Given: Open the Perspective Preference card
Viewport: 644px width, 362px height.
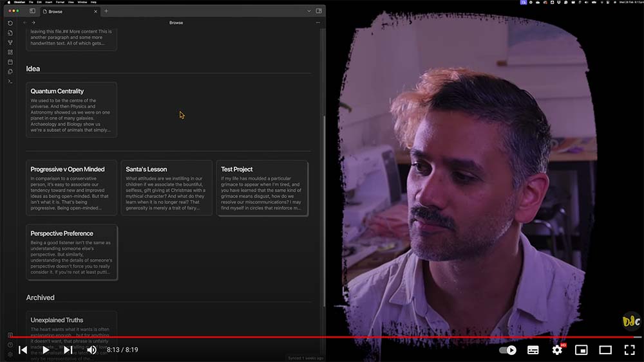Looking at the screenshot, I should point(71,252).
